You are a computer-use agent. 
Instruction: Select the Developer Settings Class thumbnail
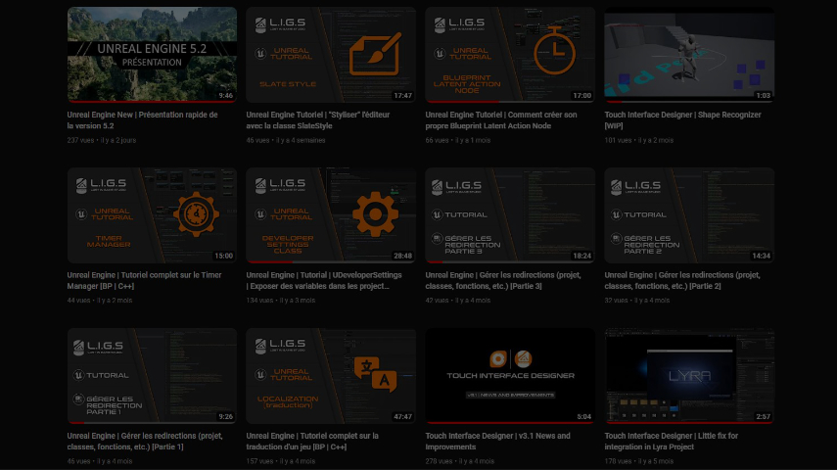[331, 215]
